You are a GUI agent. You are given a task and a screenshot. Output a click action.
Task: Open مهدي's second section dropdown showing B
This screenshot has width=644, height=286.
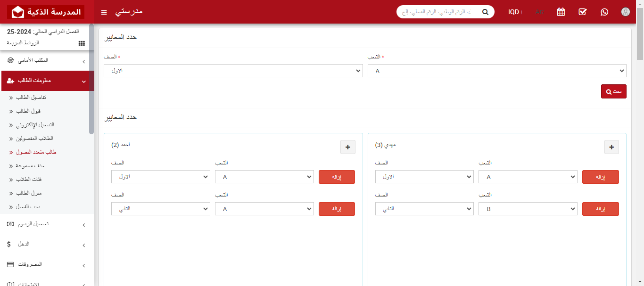[x=528, y=209]
